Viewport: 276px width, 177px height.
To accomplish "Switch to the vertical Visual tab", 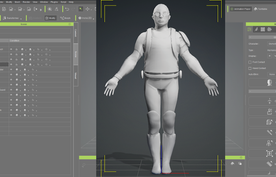I will pos(76,75).
